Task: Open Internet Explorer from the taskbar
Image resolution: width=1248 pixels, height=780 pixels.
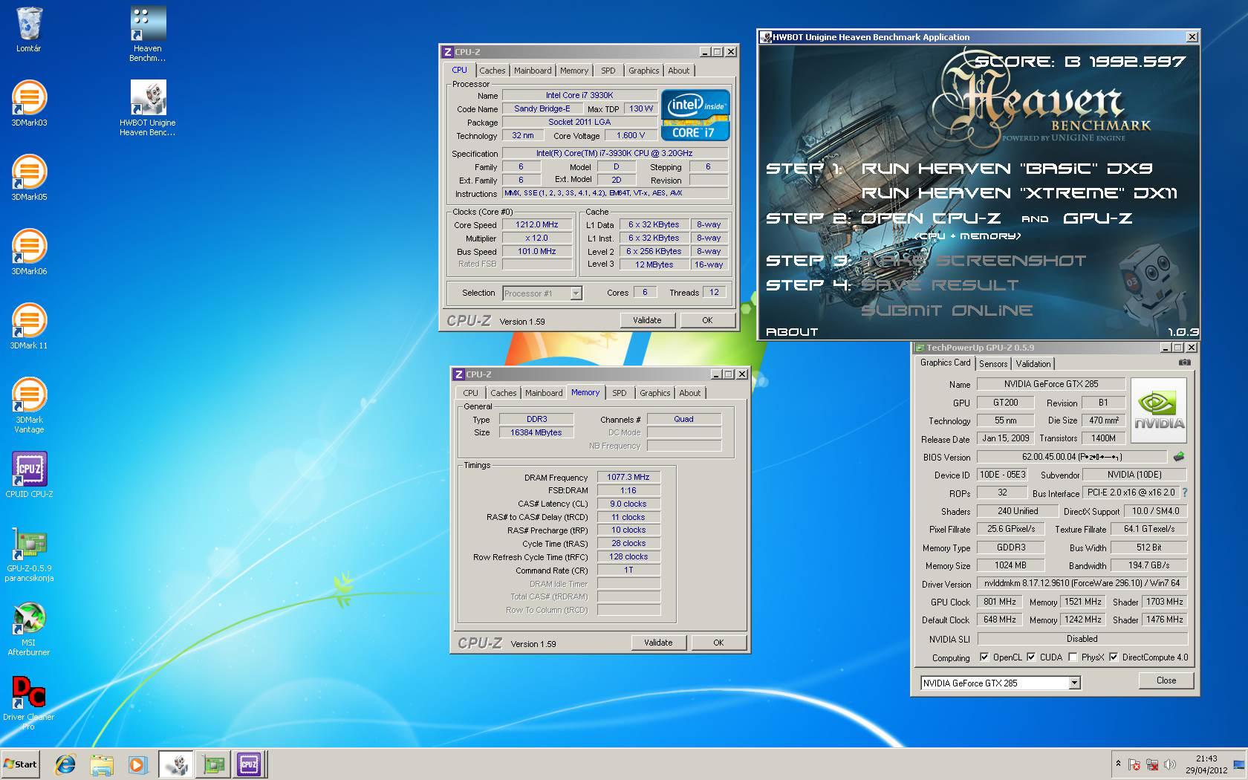Action: point(65,764)
